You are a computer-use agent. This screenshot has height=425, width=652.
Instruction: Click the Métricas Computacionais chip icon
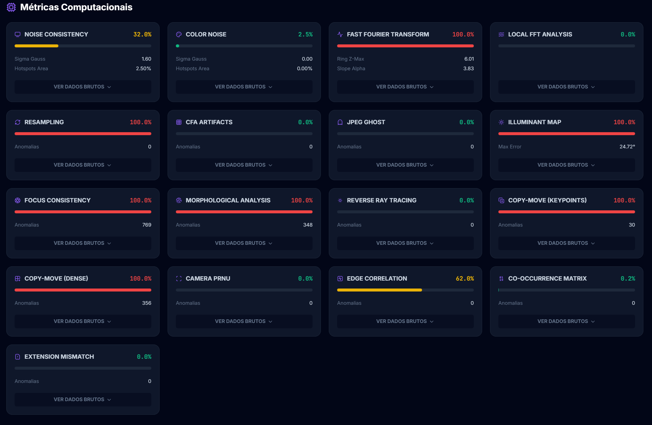click(x=11, y=7)
